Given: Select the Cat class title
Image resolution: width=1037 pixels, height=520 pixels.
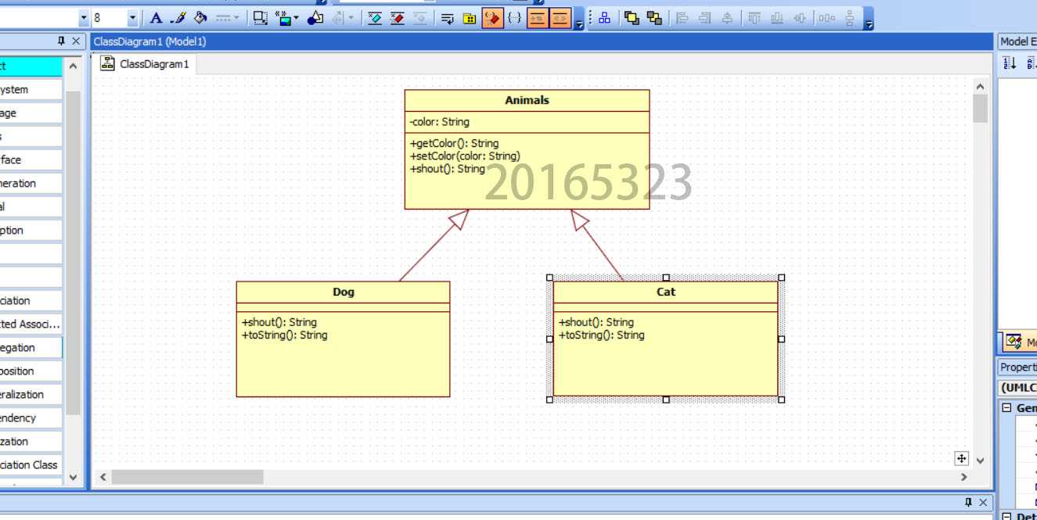Looking at the screenshot, I should click(x=666, y=292).
